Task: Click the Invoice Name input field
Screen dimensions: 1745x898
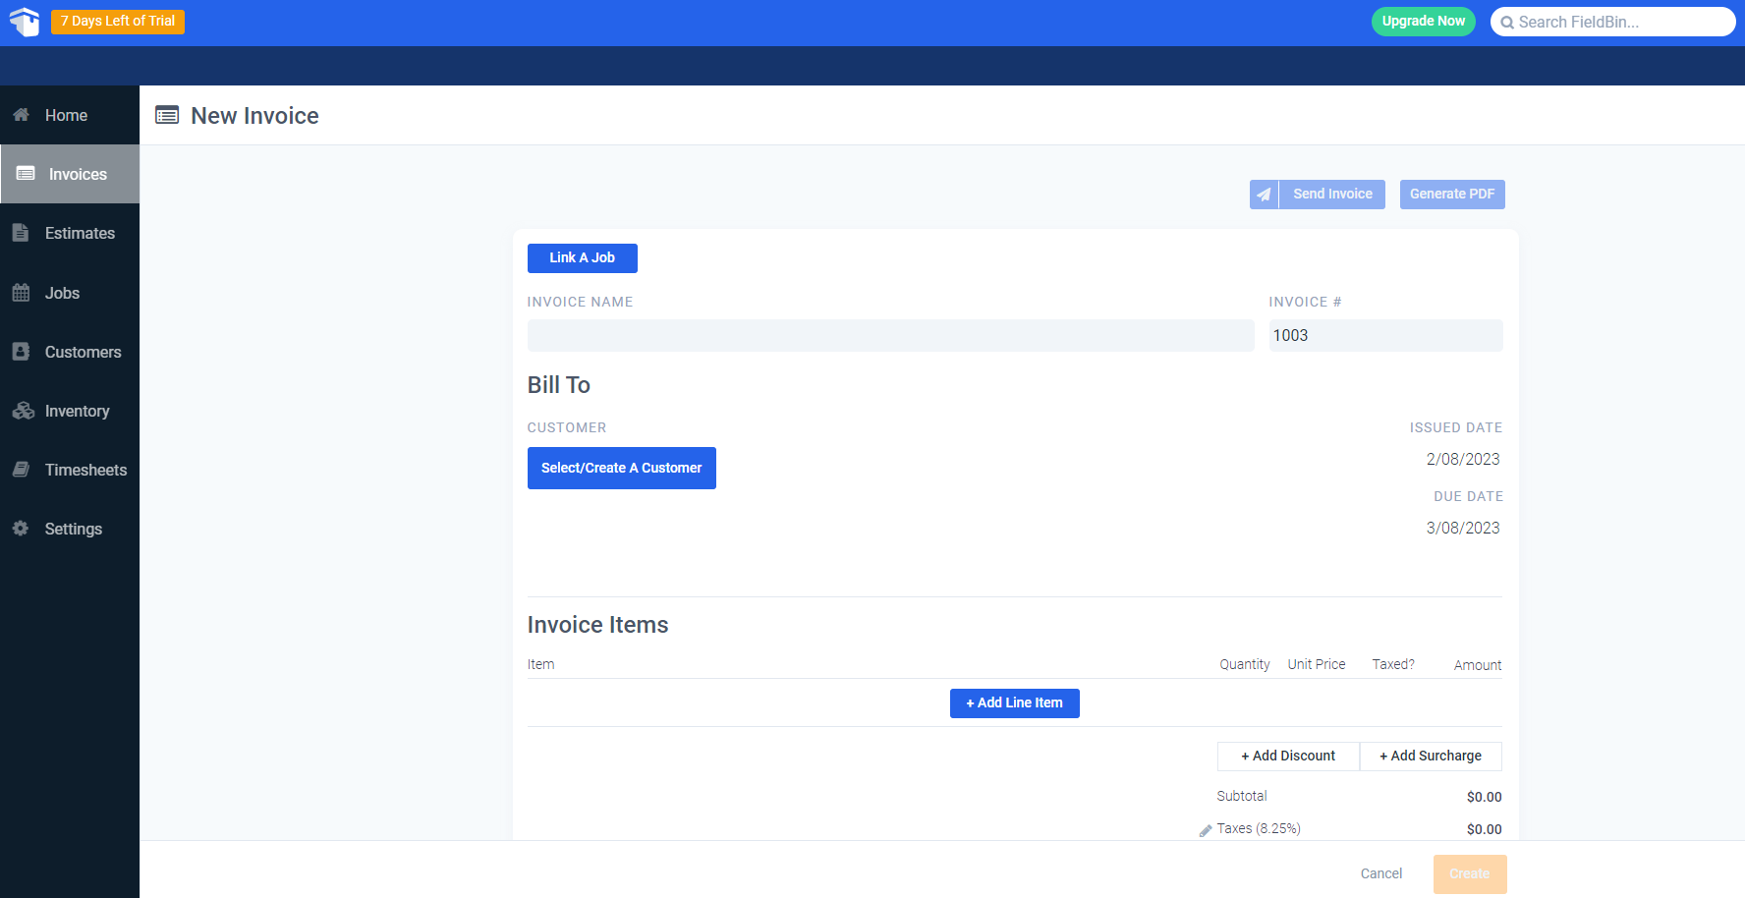Action: (x=891, y=335)
